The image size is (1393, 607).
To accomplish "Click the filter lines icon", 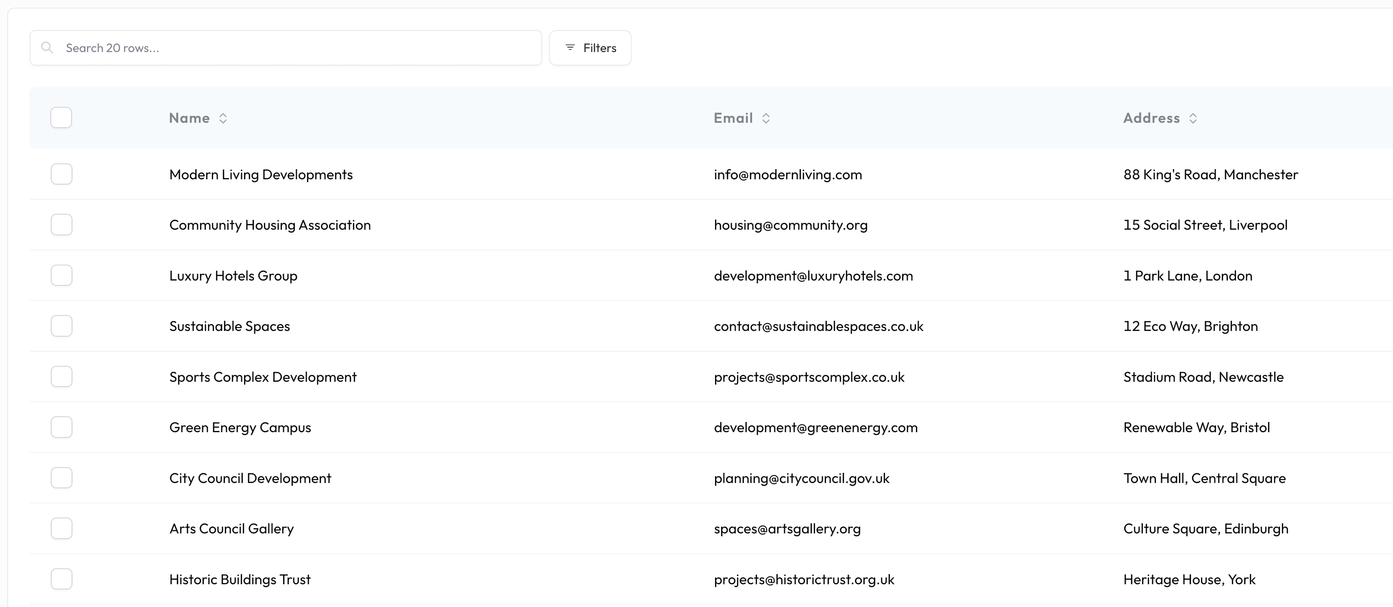I will pos(569,48).
